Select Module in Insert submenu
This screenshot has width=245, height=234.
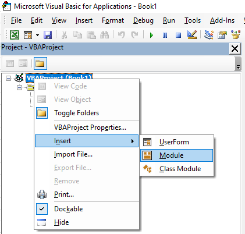point(176,155)
